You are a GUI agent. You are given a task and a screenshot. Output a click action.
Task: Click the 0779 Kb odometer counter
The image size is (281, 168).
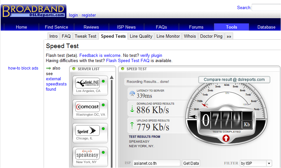(x=226, y=120)
